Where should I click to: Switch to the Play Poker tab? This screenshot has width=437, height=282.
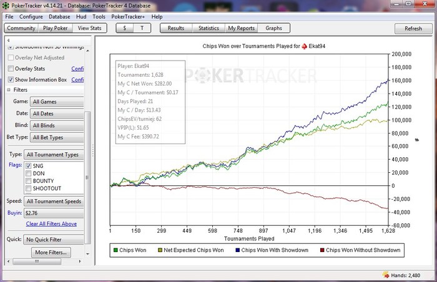pyautogui.click(x=55, y=28)
